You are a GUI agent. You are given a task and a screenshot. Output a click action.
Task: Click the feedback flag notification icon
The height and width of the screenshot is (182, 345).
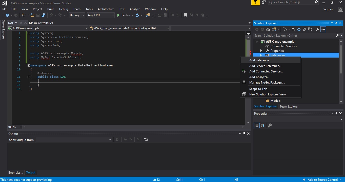(255, 3)
